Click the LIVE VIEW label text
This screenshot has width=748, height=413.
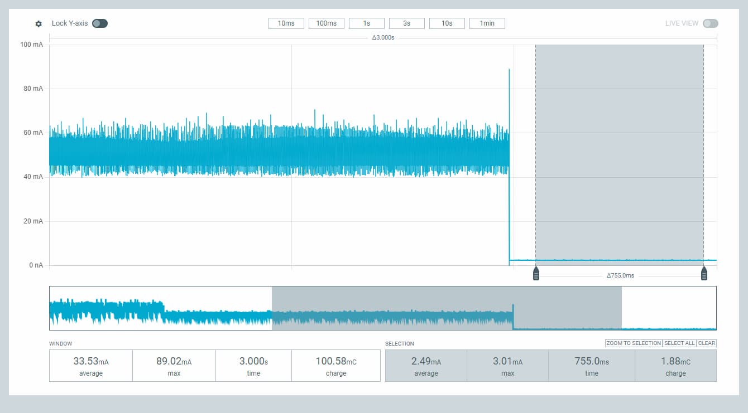[x=682, y=23]
